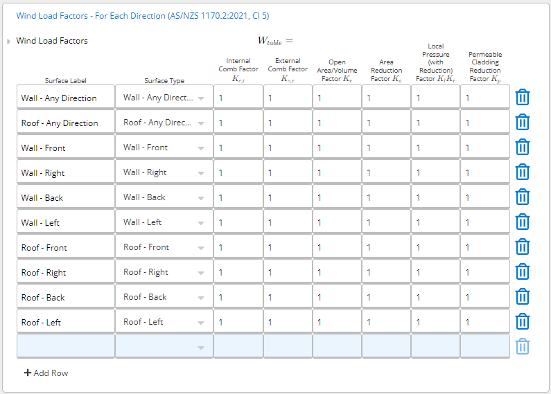Edit Internal Comb Factor for Wall - Any Direction
This screenshot has height=394, width=551.
(x=238, y=96)
